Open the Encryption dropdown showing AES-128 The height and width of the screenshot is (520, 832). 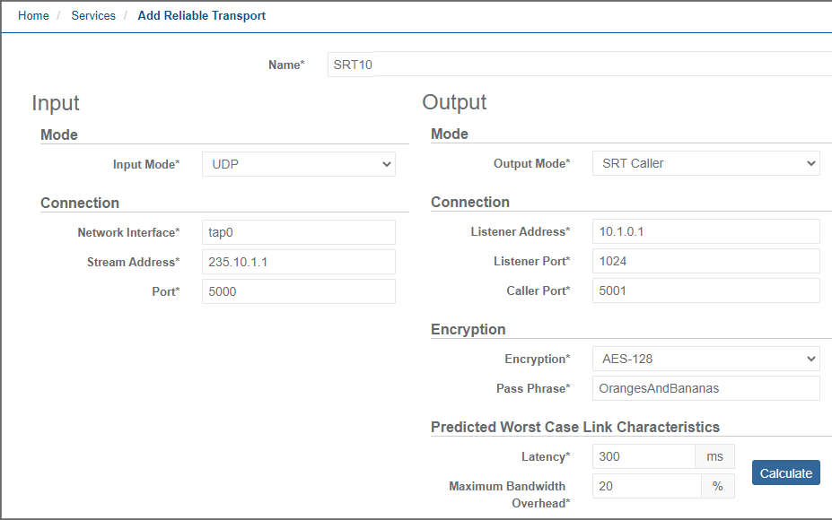pos(705,359)
